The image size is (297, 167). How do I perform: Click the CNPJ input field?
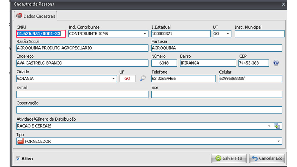pos(41,34)
